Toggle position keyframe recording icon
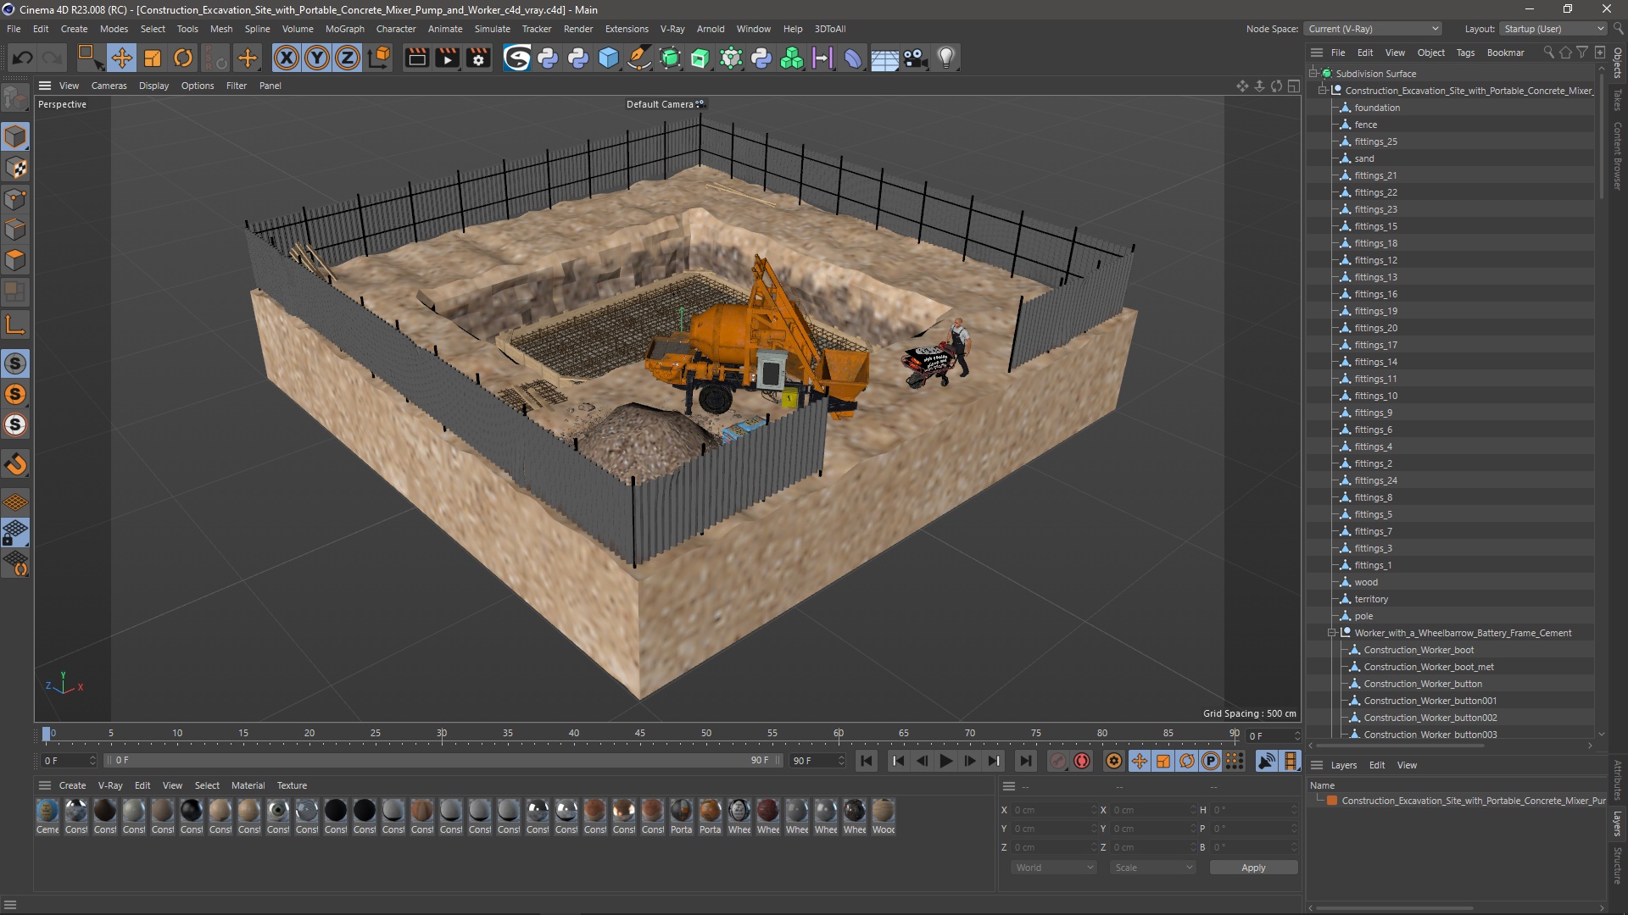The image size is (1628, 915). click(x=1140, y=761)
